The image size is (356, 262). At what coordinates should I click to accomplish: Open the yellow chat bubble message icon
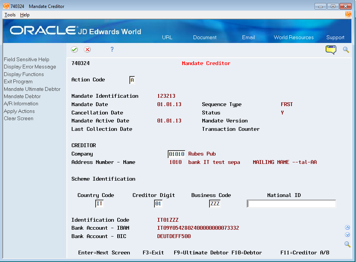tap(331, 49)
